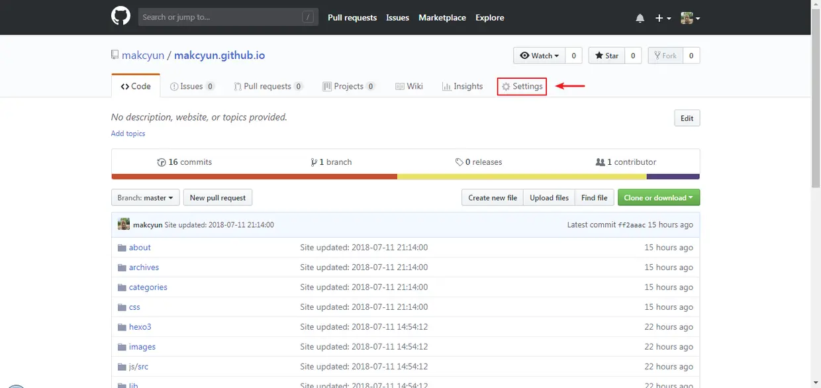
Task: Open makcyun.github.io repository link
Action: (219, 56)
